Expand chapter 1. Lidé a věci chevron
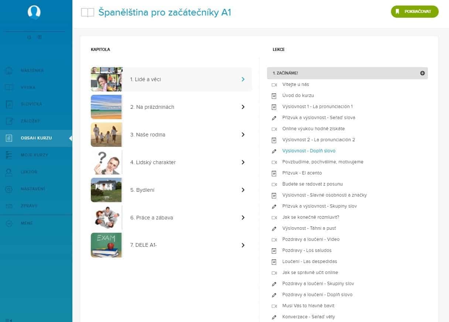 [x=243, y=79]
